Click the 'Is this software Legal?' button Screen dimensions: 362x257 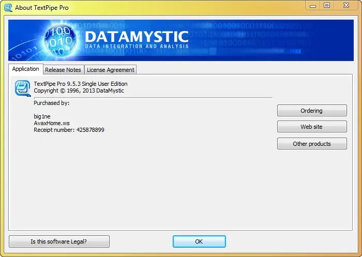pos(59,241)
